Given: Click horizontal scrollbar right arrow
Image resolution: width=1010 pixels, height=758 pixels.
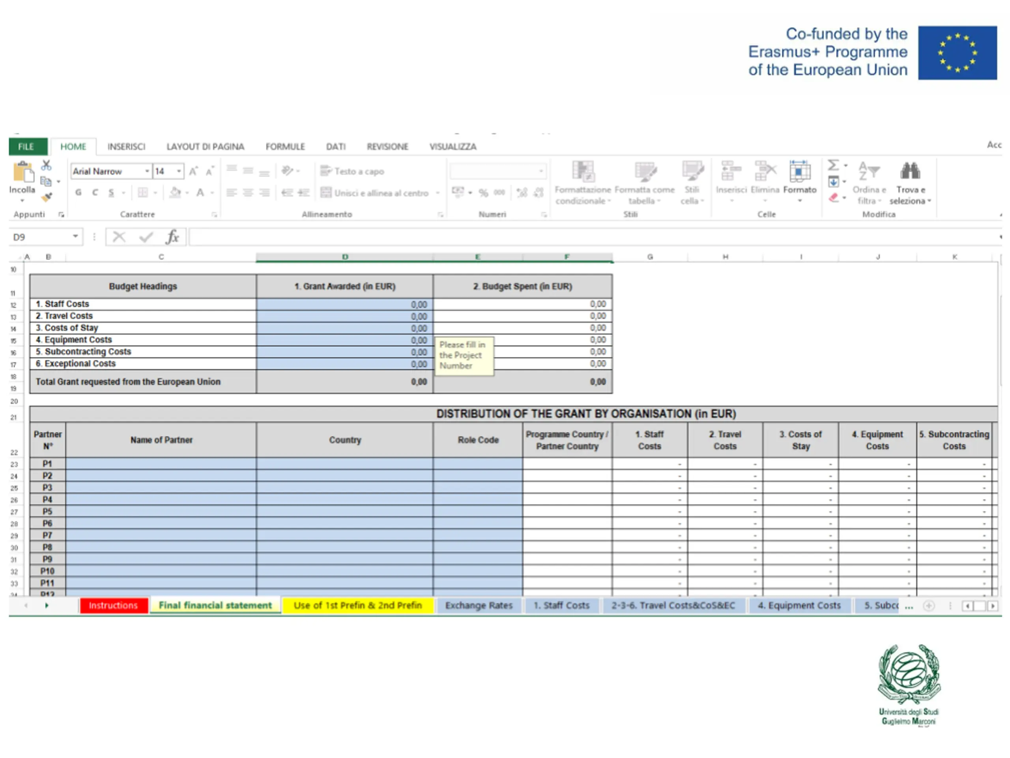Looking at the screenshot, I should (x=993, y=606).
